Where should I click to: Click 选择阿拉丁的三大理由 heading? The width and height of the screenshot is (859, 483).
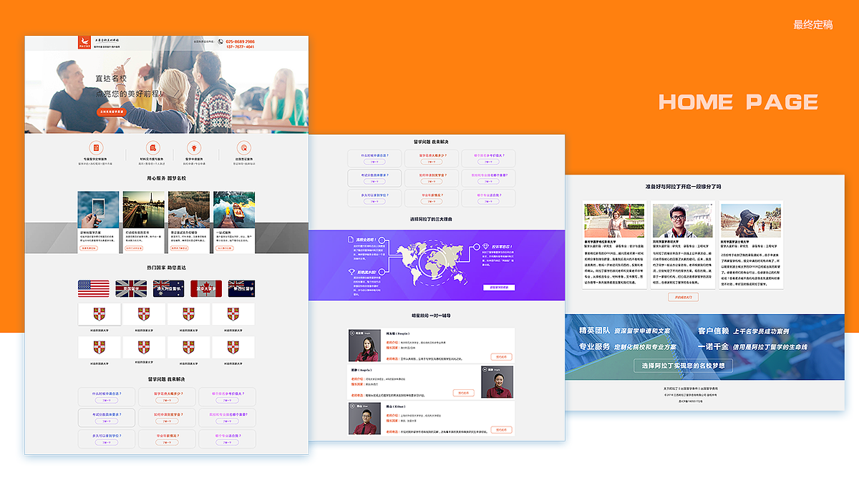(x=432, y=219)
